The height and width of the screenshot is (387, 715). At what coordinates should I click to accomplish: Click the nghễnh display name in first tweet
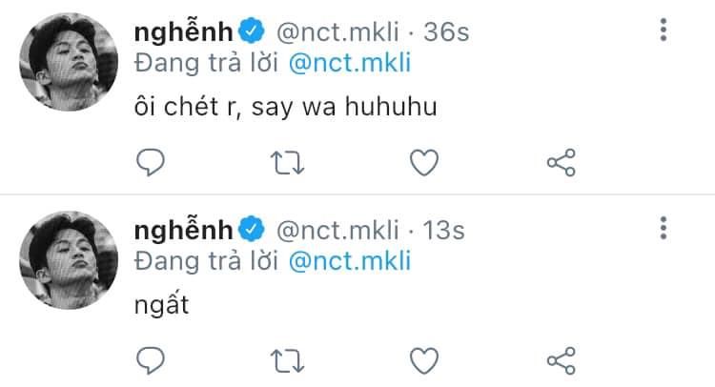point(183,33)
